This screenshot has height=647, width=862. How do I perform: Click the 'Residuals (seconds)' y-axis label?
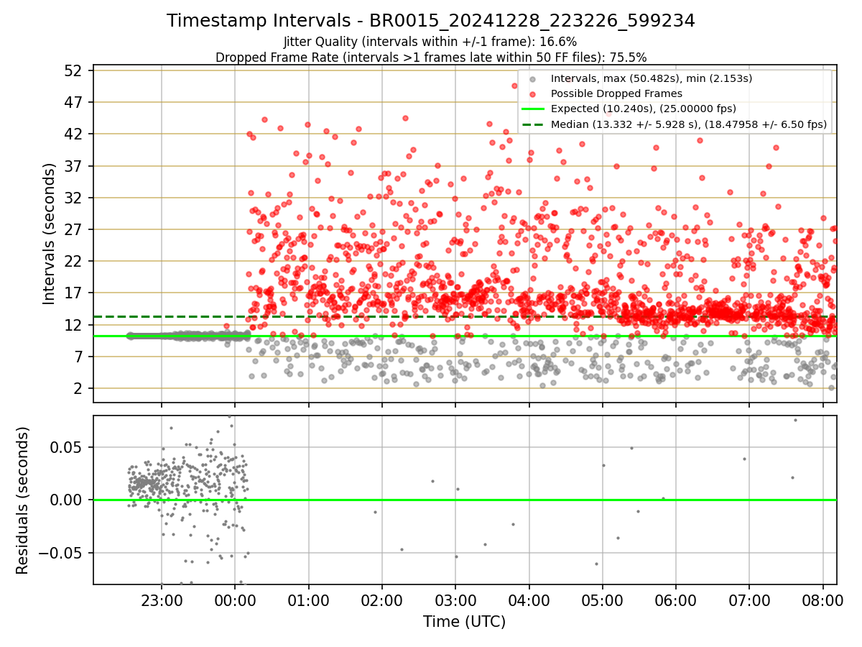pyautogui.click(x=23, y=500)
